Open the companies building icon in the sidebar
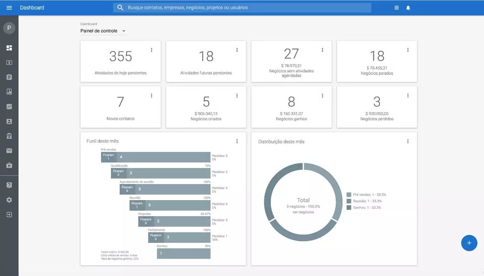This screenshot has width=484, height=276. (9, 136)
